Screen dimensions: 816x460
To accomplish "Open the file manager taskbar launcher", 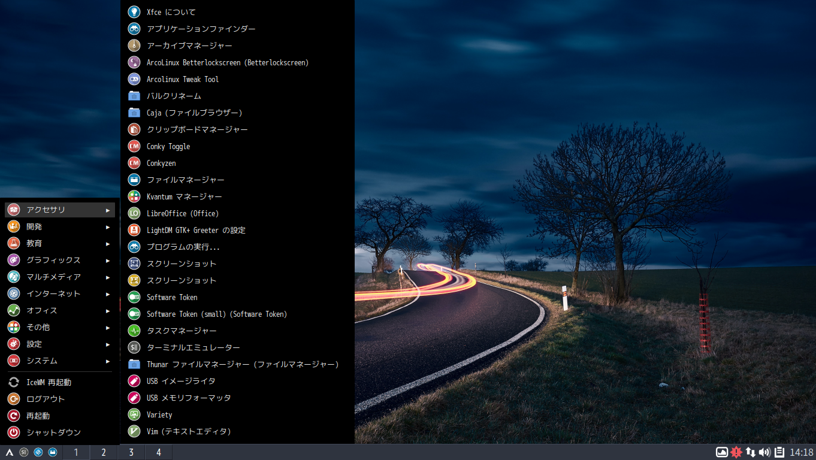I will coord(53,452).
